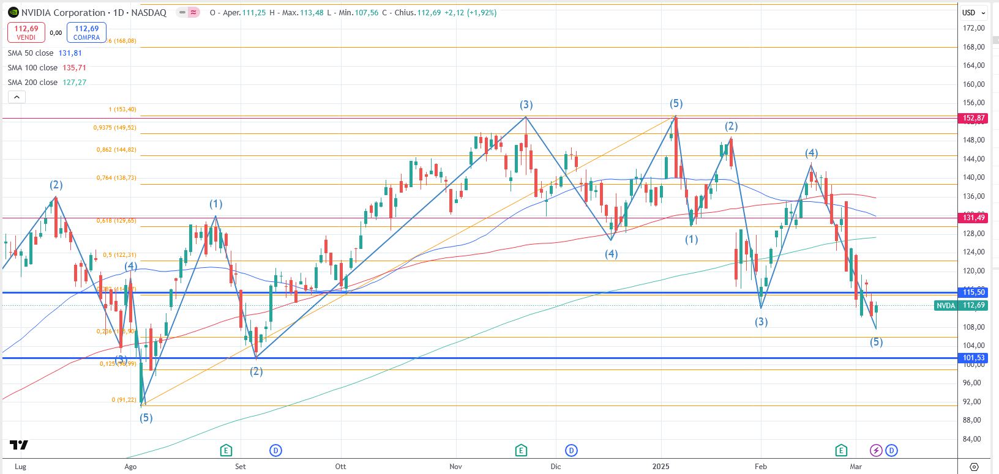
Task: Open the late-August earnings E marker
Action: pyautogui.click(x=226, y=451)
